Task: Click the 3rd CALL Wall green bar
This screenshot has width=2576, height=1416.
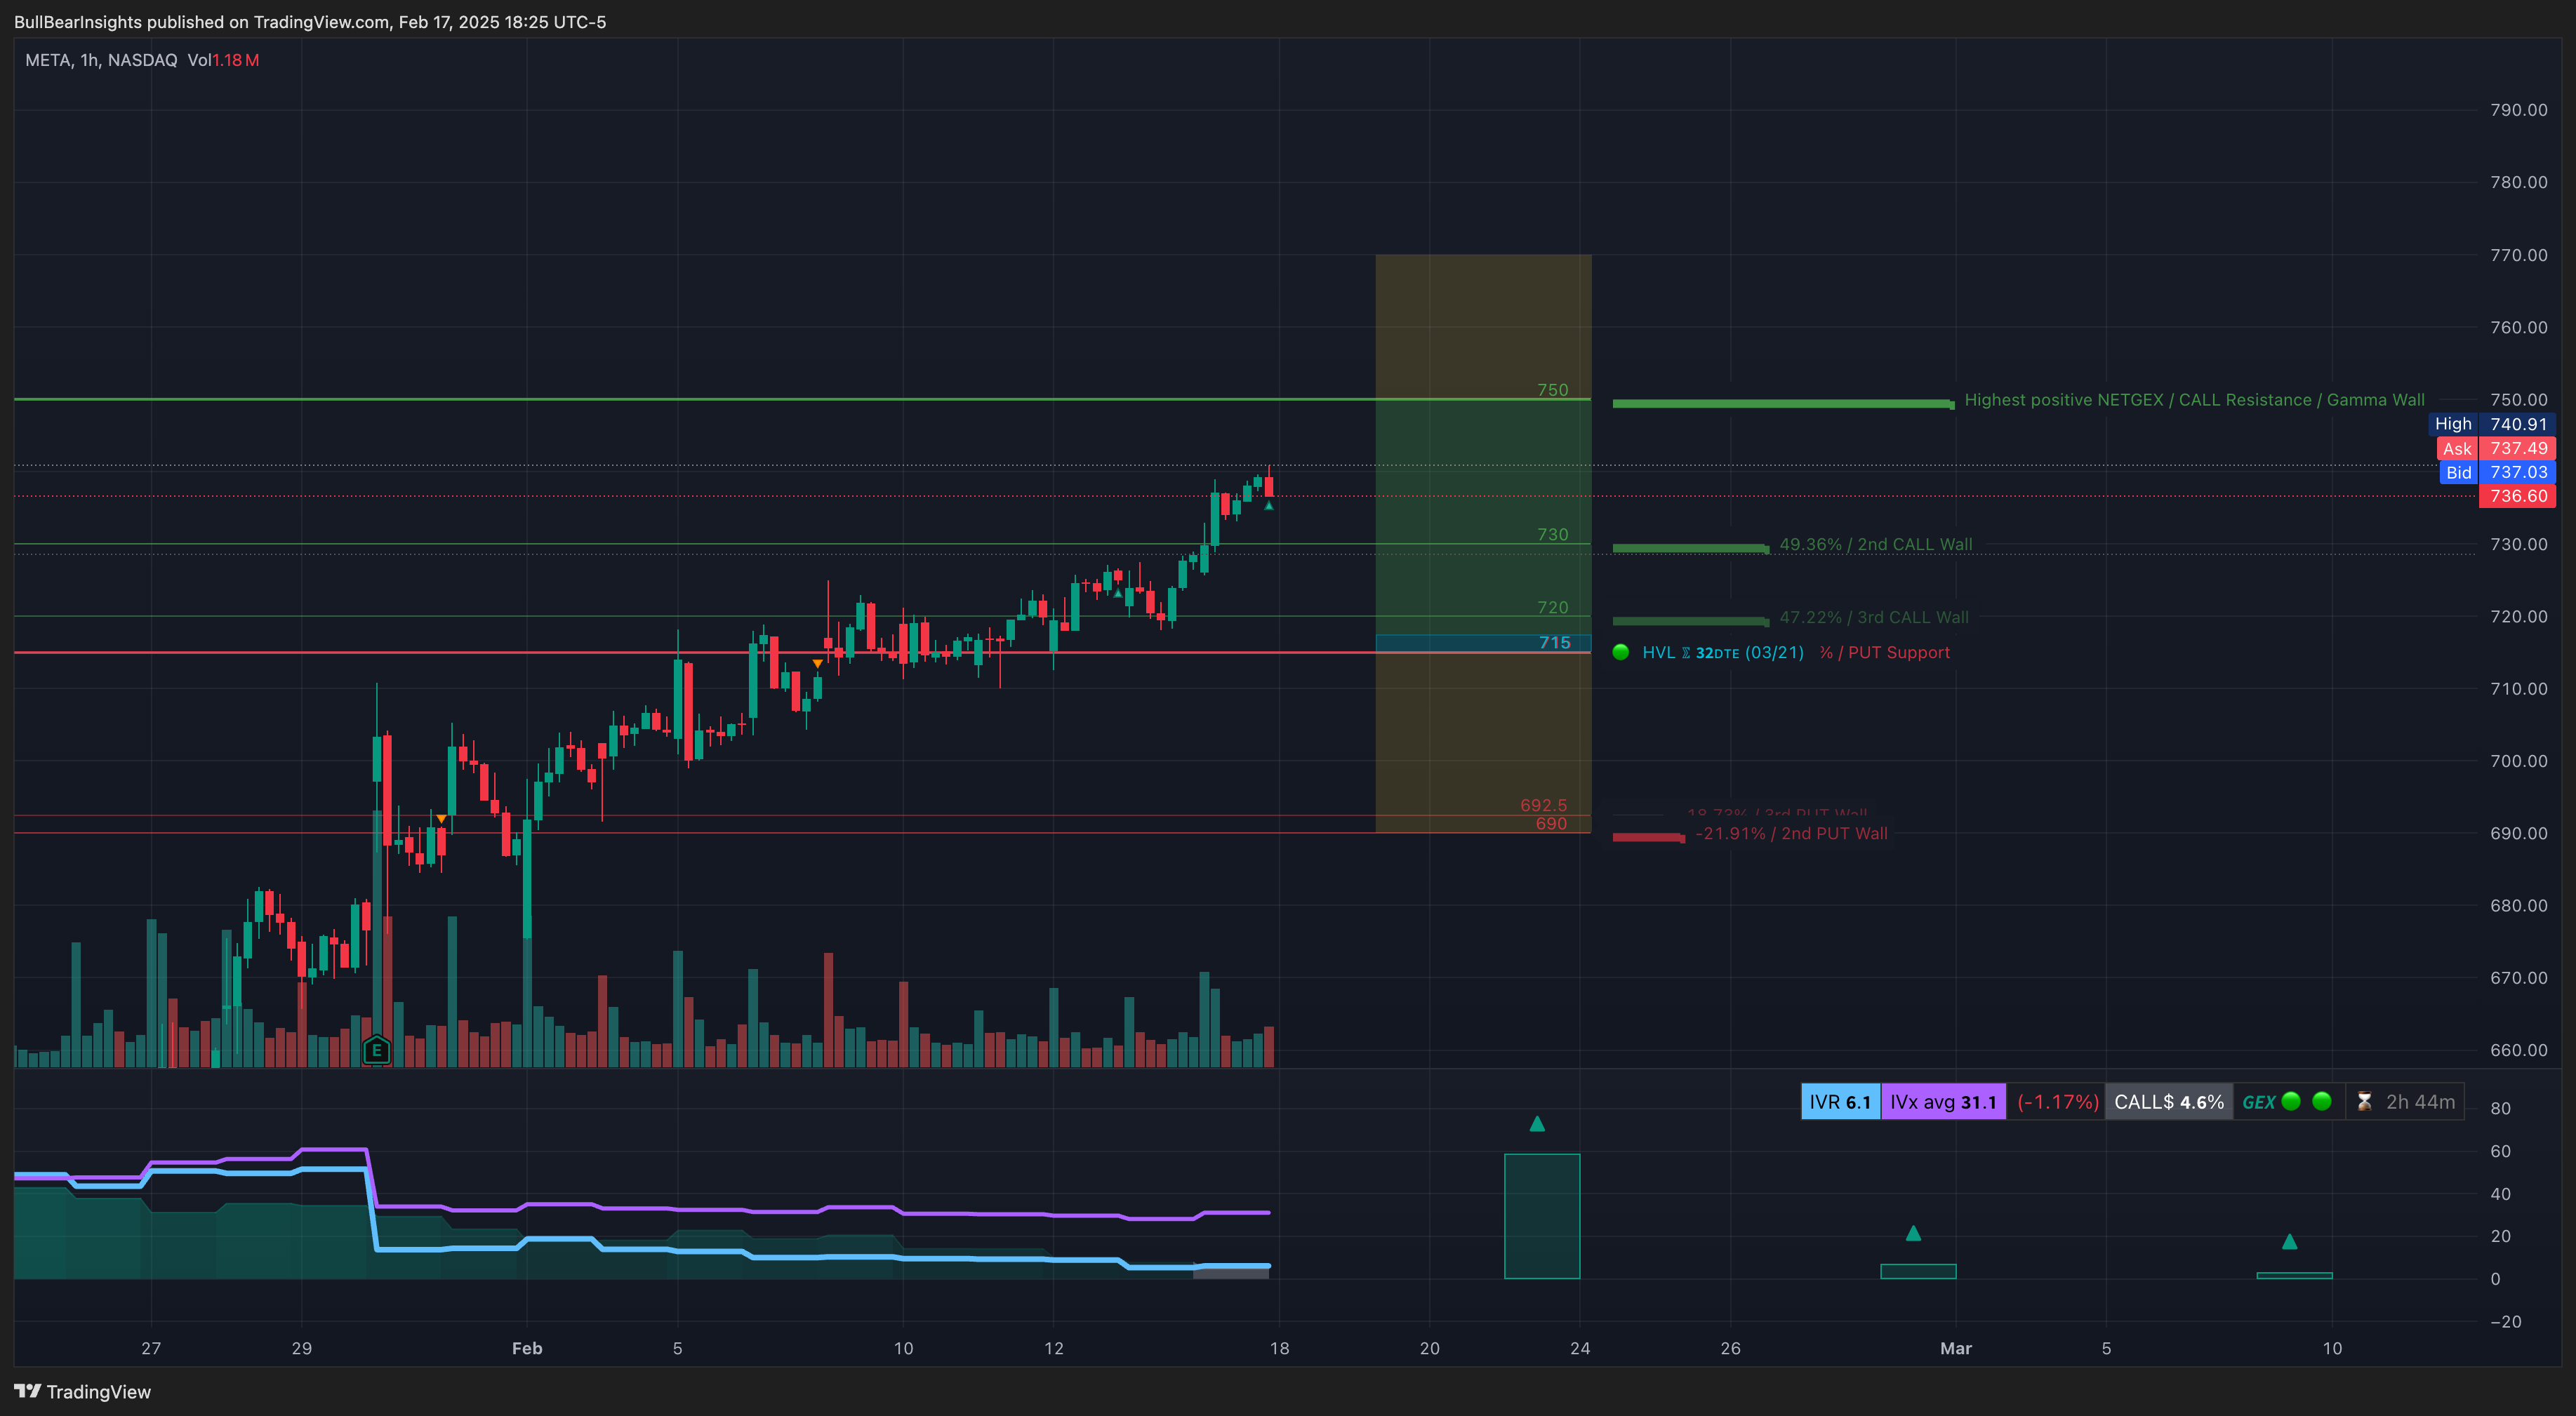Action: 1690,620
